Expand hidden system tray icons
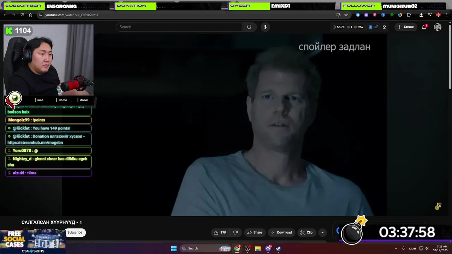The height and width of the screenshot is (254, 452). click(395, 248)
